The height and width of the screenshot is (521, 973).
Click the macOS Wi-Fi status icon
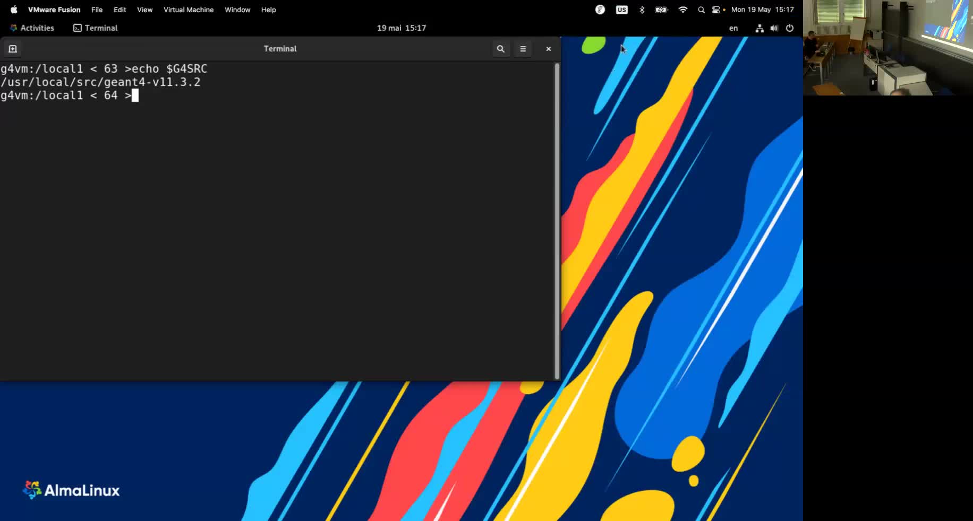click(x=683, y=10)
